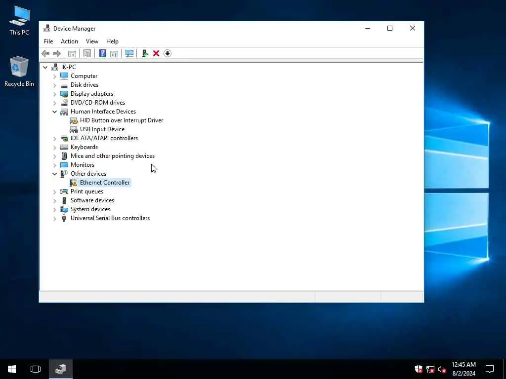Expand the Disk drives category

click(54, 85)
